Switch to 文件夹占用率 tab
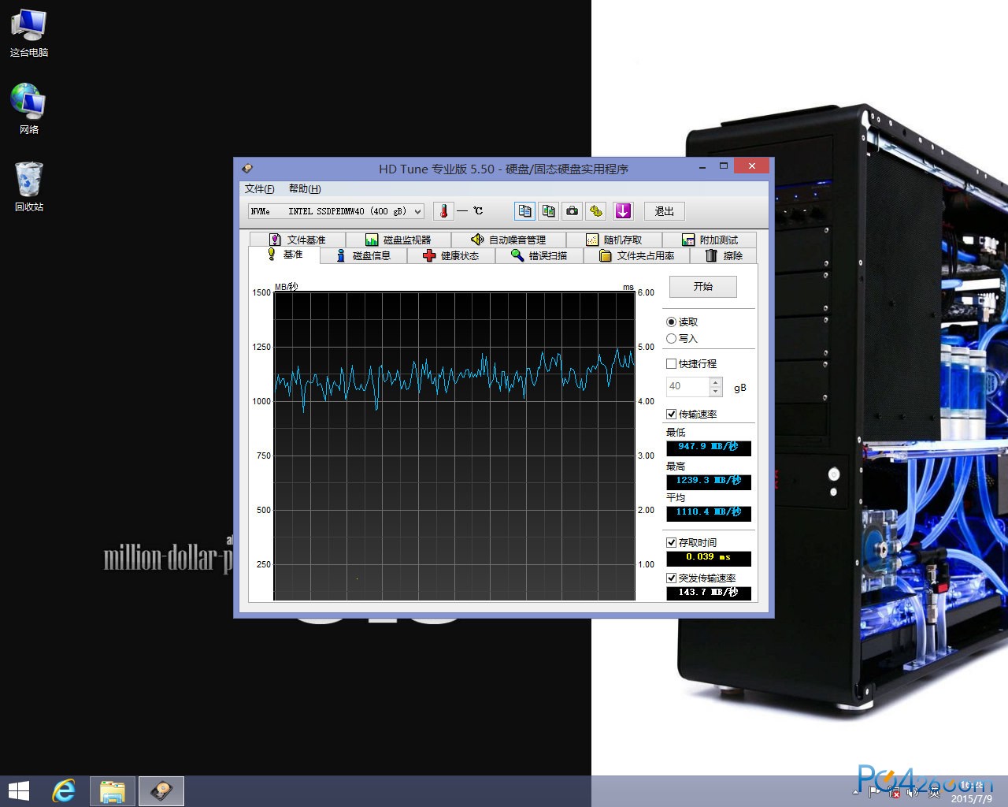 636,255
